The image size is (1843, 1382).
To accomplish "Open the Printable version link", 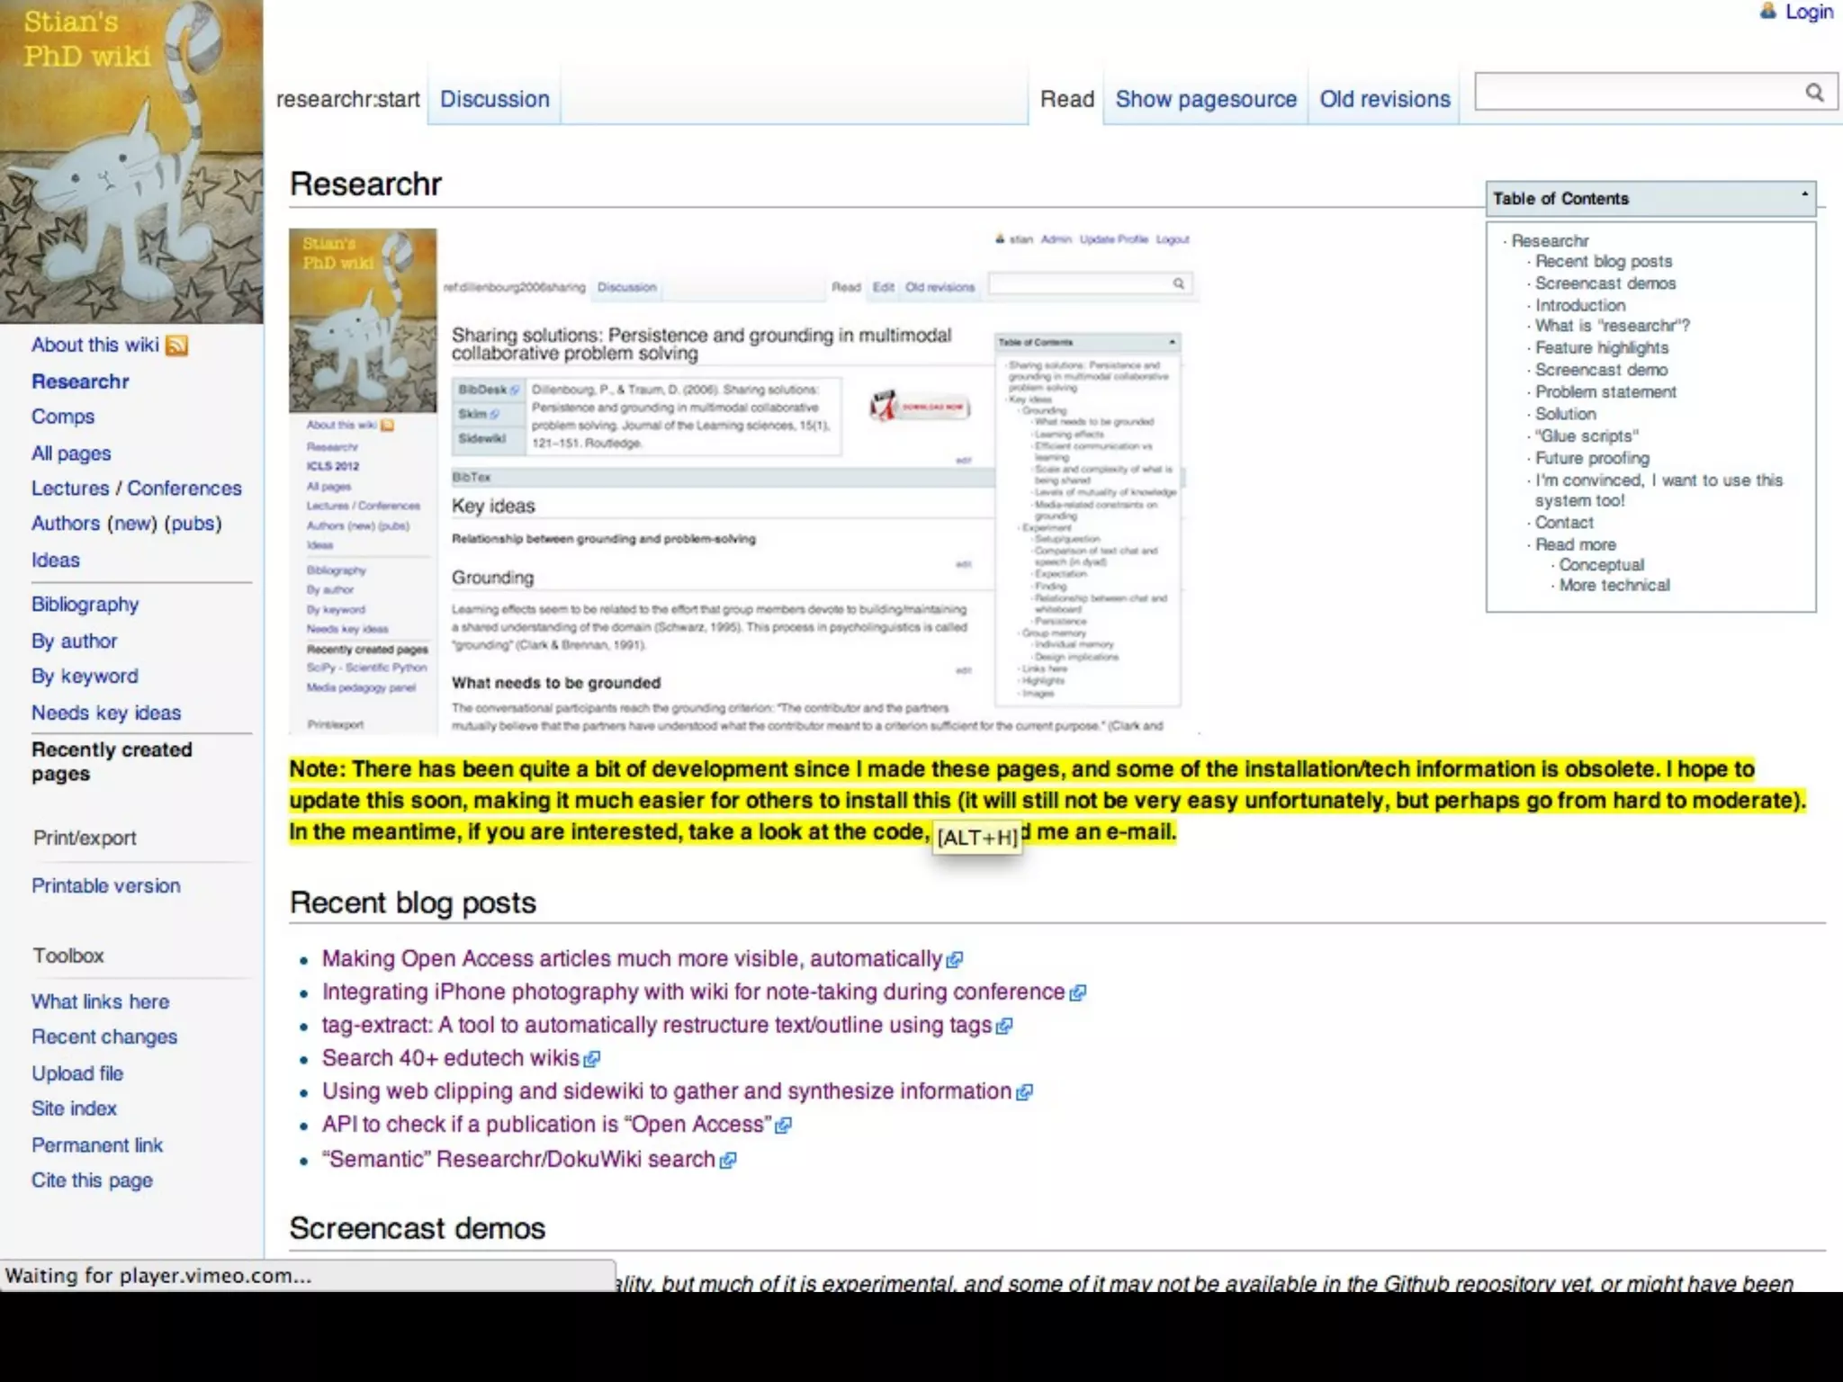I will 105,885.
